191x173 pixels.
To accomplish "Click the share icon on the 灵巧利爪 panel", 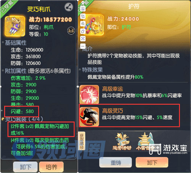I will pyautogui.click(x=69, y=7).
